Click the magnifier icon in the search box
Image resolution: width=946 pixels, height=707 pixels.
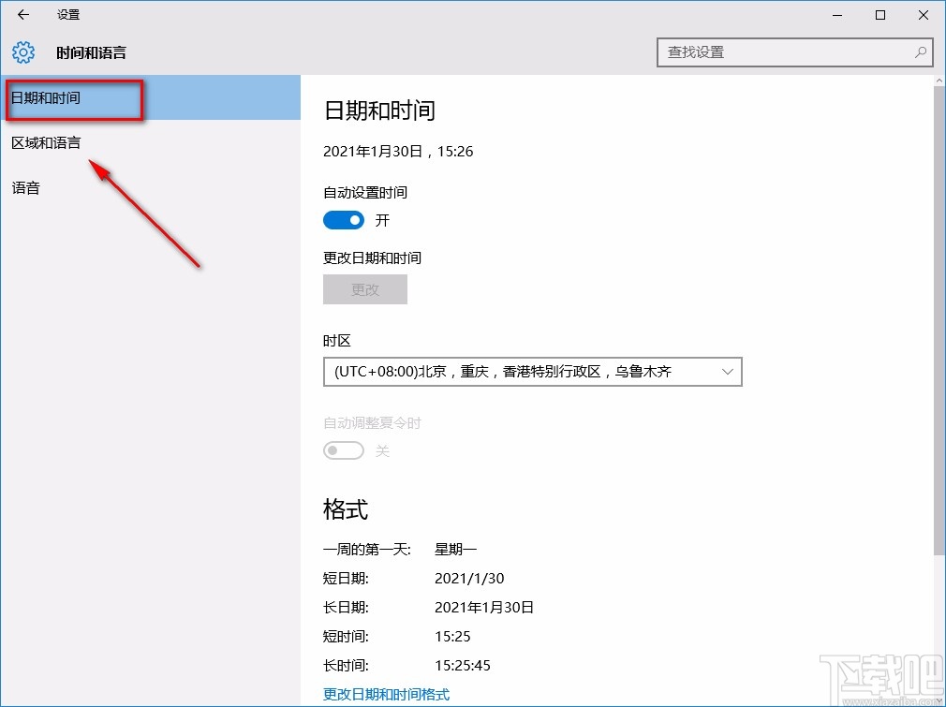[921, 53]
